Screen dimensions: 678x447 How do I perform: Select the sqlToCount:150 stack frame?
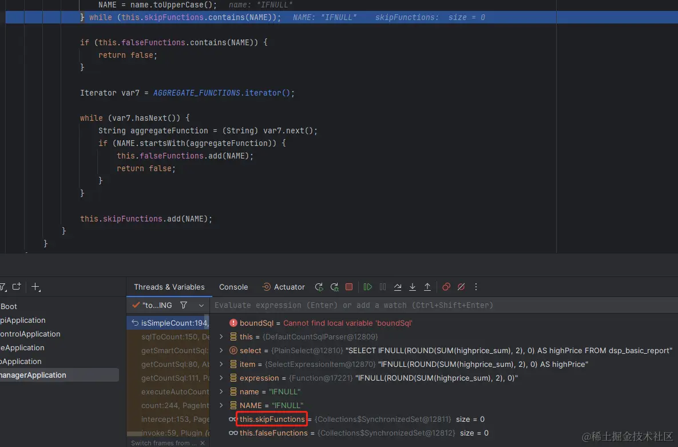pyautogui.click(x=168, y=337)
